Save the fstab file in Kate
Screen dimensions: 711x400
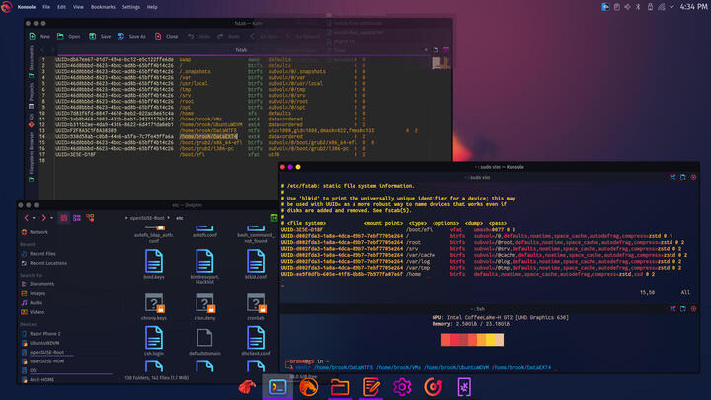tap(100, 36)
